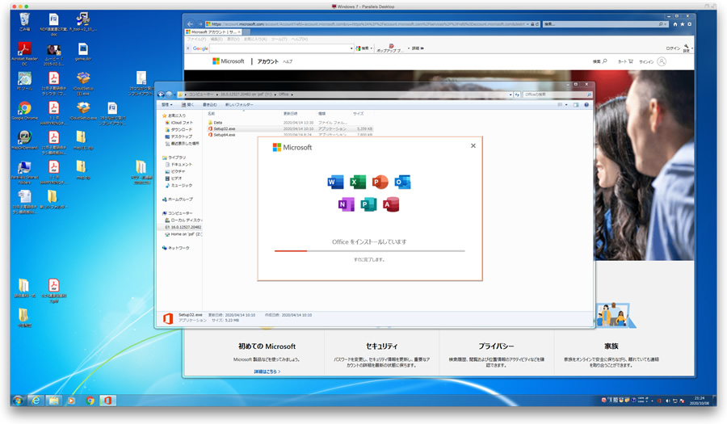The height and width of the screenshot is (424, 727).
Task: Open iCloudSetup.exe desktop icon
Action: click(x=83, y=111)
